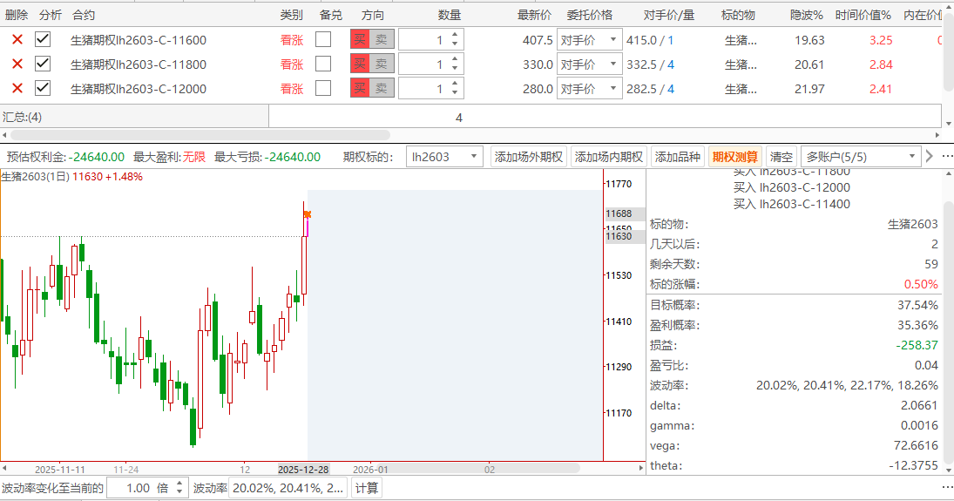Viewport: 954px width, 501px height.
Task: Click red X for lh2603-C-12000 contract
Action: (17, 89)
